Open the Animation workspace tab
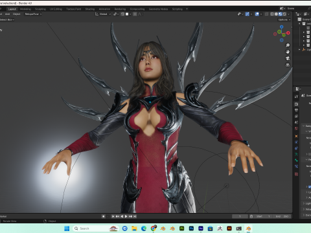Viewport: 311px width, 233px height. pos(104,9)
